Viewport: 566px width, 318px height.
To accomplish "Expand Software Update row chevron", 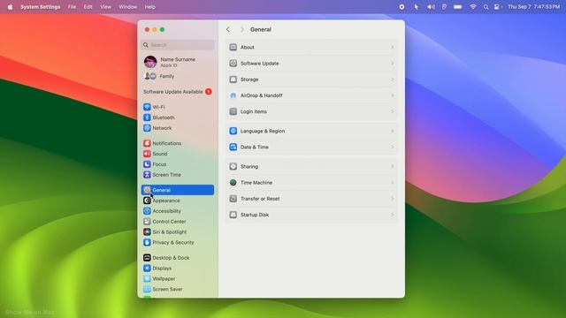I will (x=393, y=63).
